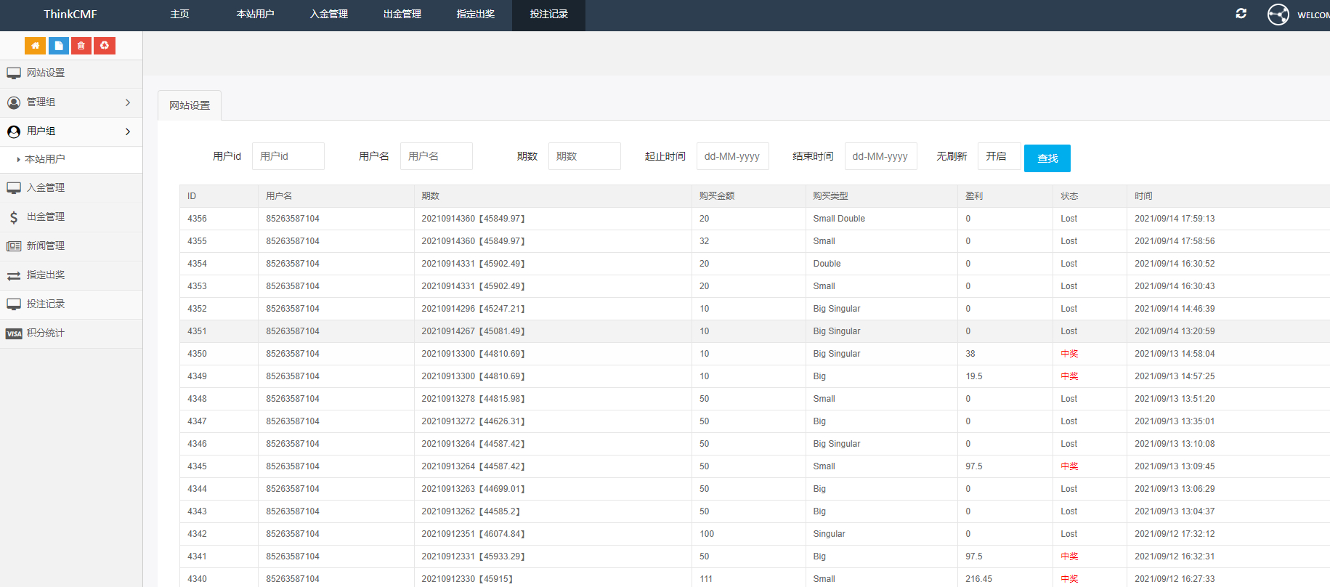Click the dollar sign 出金管理 icon
The height and width of the screenshot is (587, 1330).
(x=14, y=217)
